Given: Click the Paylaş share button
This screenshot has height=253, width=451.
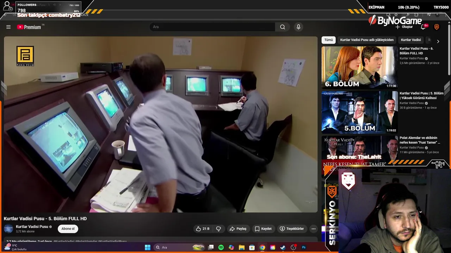Looking at the screenshot, I should click(x=238, y=229).
